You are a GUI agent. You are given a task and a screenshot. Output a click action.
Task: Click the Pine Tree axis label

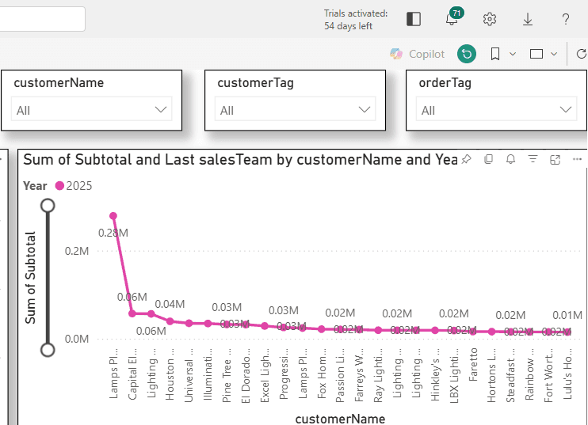(x=227, y=376)
